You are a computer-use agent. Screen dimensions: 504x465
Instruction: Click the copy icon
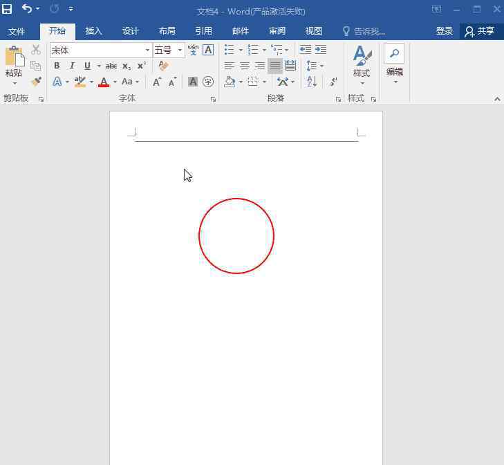[x=35, y=66]
